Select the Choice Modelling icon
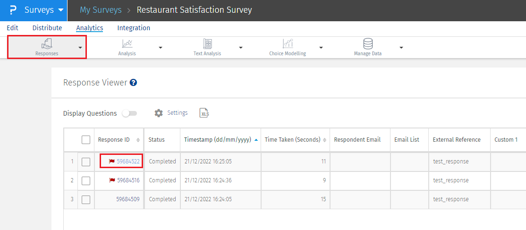Screen dimensions: 526x230 coord(288,44)
